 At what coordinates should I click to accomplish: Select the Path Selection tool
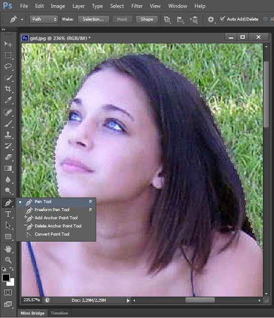(x=8, y=225)
